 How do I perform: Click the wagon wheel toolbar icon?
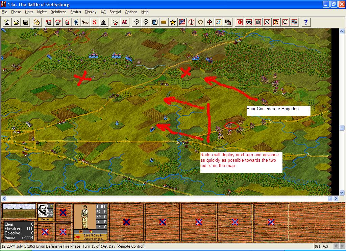tap(267, 22)
